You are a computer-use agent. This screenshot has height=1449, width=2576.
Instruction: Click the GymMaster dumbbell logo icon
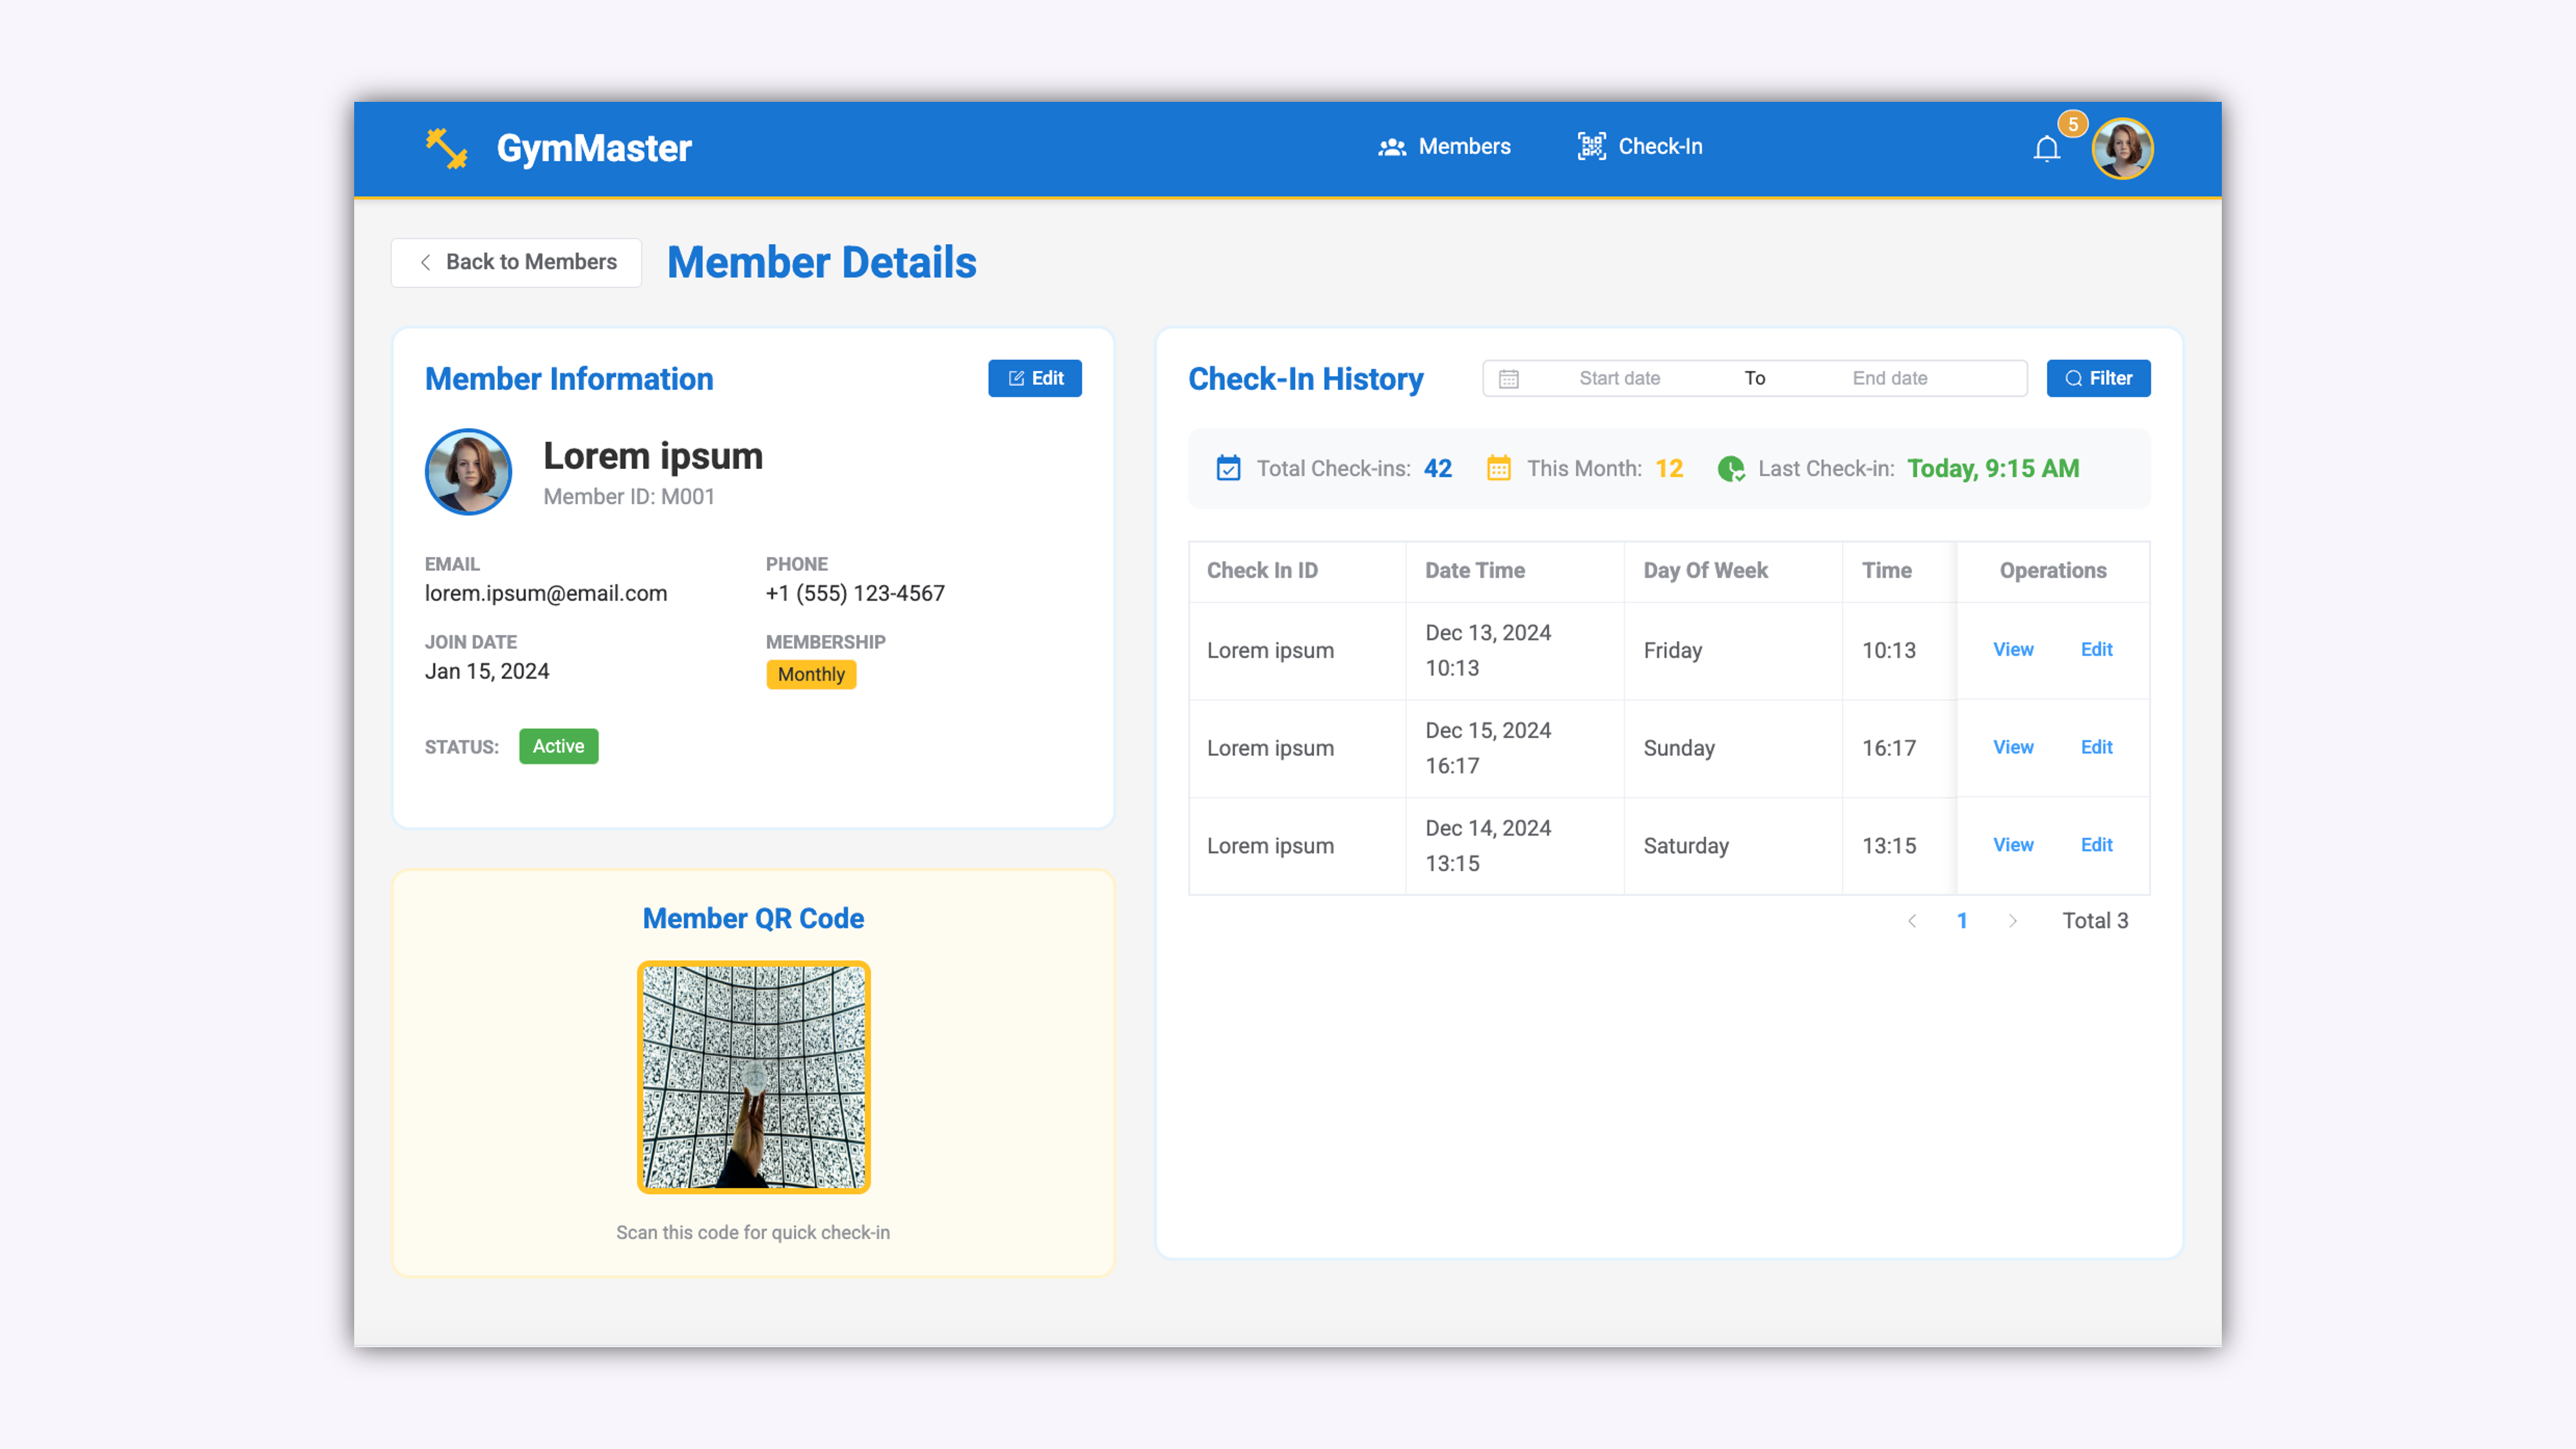click(447, 147)
